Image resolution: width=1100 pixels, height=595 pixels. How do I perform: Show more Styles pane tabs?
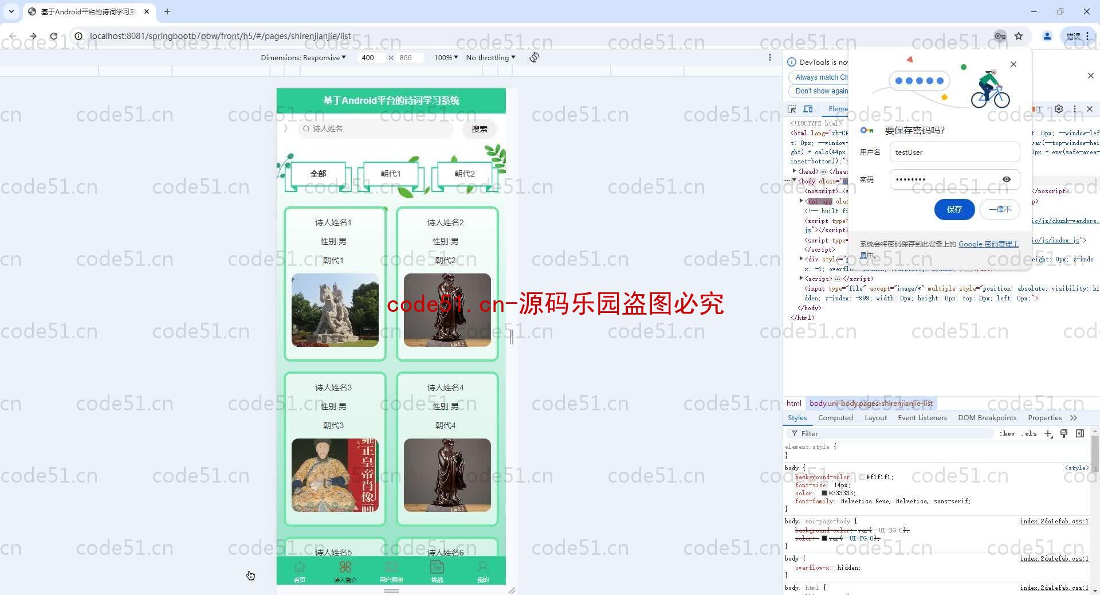pos(1073,418)
